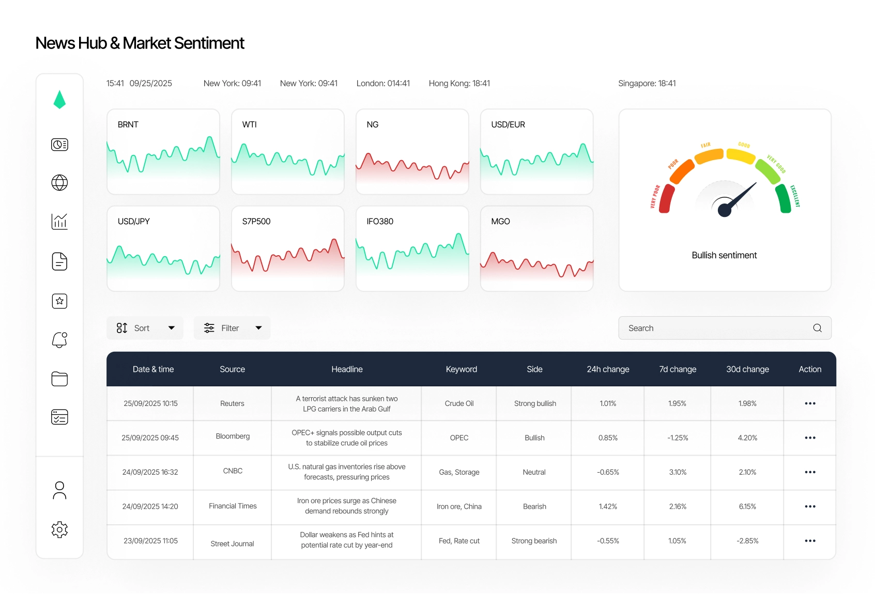This screenshot has height=594, width=875.
Task: Open the documents icon in the sidebar
Action: (59, 261)
